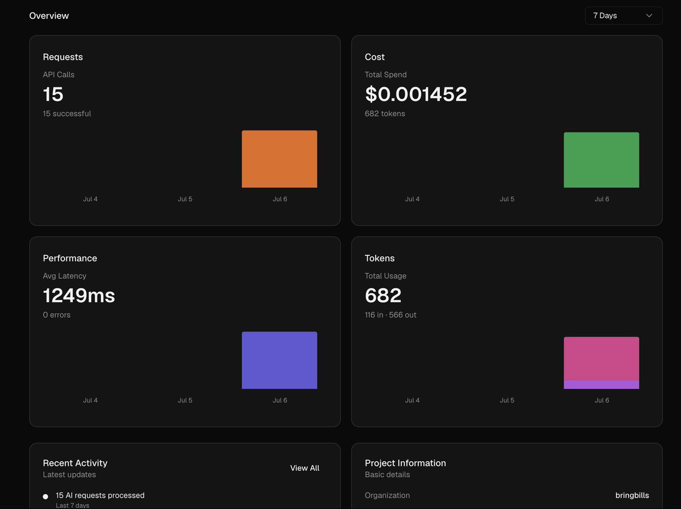The height and width of the screenshot is (509, 681).
Task: Click the '682 tokens' text under Cost
Action: pyautogui.click(x=385, y=113)
